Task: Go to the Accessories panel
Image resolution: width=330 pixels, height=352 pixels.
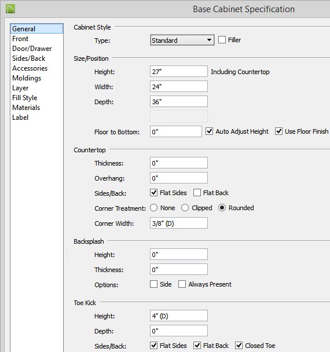Action: pyautogui.click(x=30, y=68)
